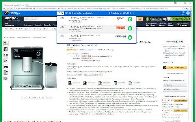The height and width of the screenshot is (122, 195).
Task: Play the product video thumbnail
Action: click(x=6, y=78)
